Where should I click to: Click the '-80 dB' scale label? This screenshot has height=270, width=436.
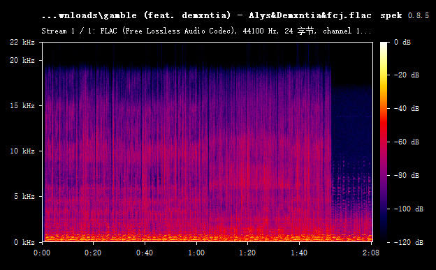(407, 175)
